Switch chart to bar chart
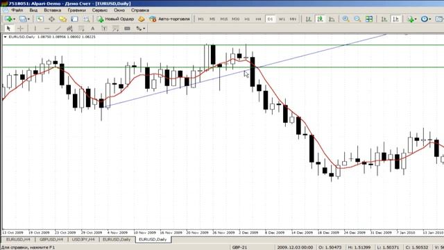The image size is (444, 250). click(309, 19)
